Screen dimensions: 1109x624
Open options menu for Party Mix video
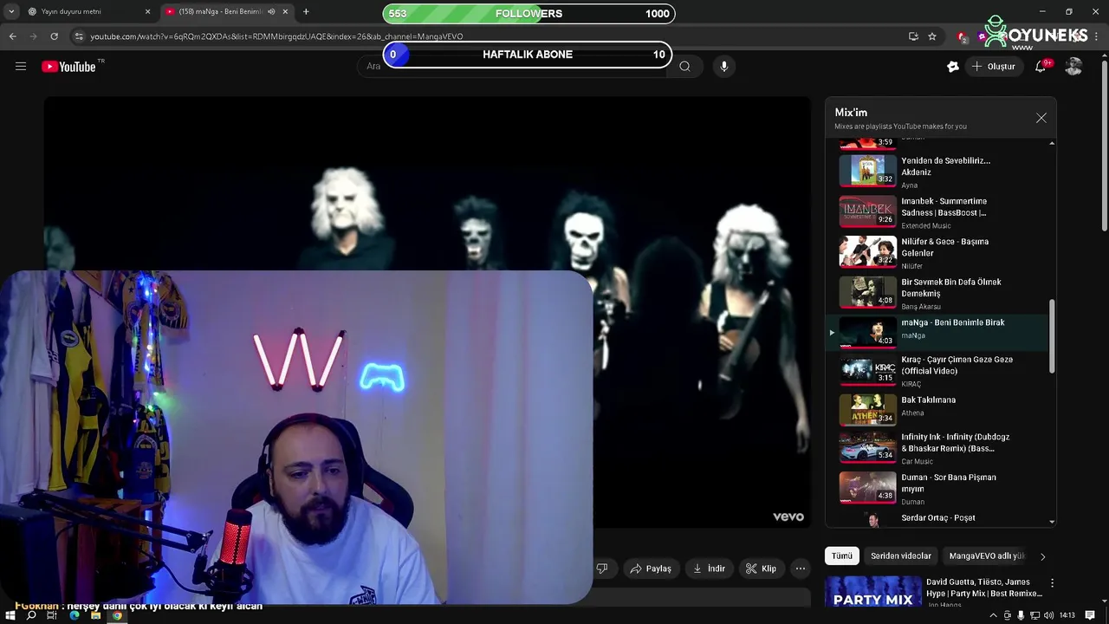pyautogui.click(x=1052, y=583)
